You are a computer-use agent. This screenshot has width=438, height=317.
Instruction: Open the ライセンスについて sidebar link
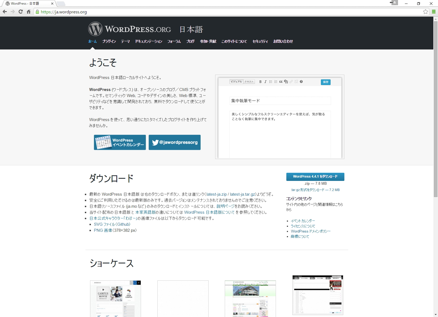303,226
